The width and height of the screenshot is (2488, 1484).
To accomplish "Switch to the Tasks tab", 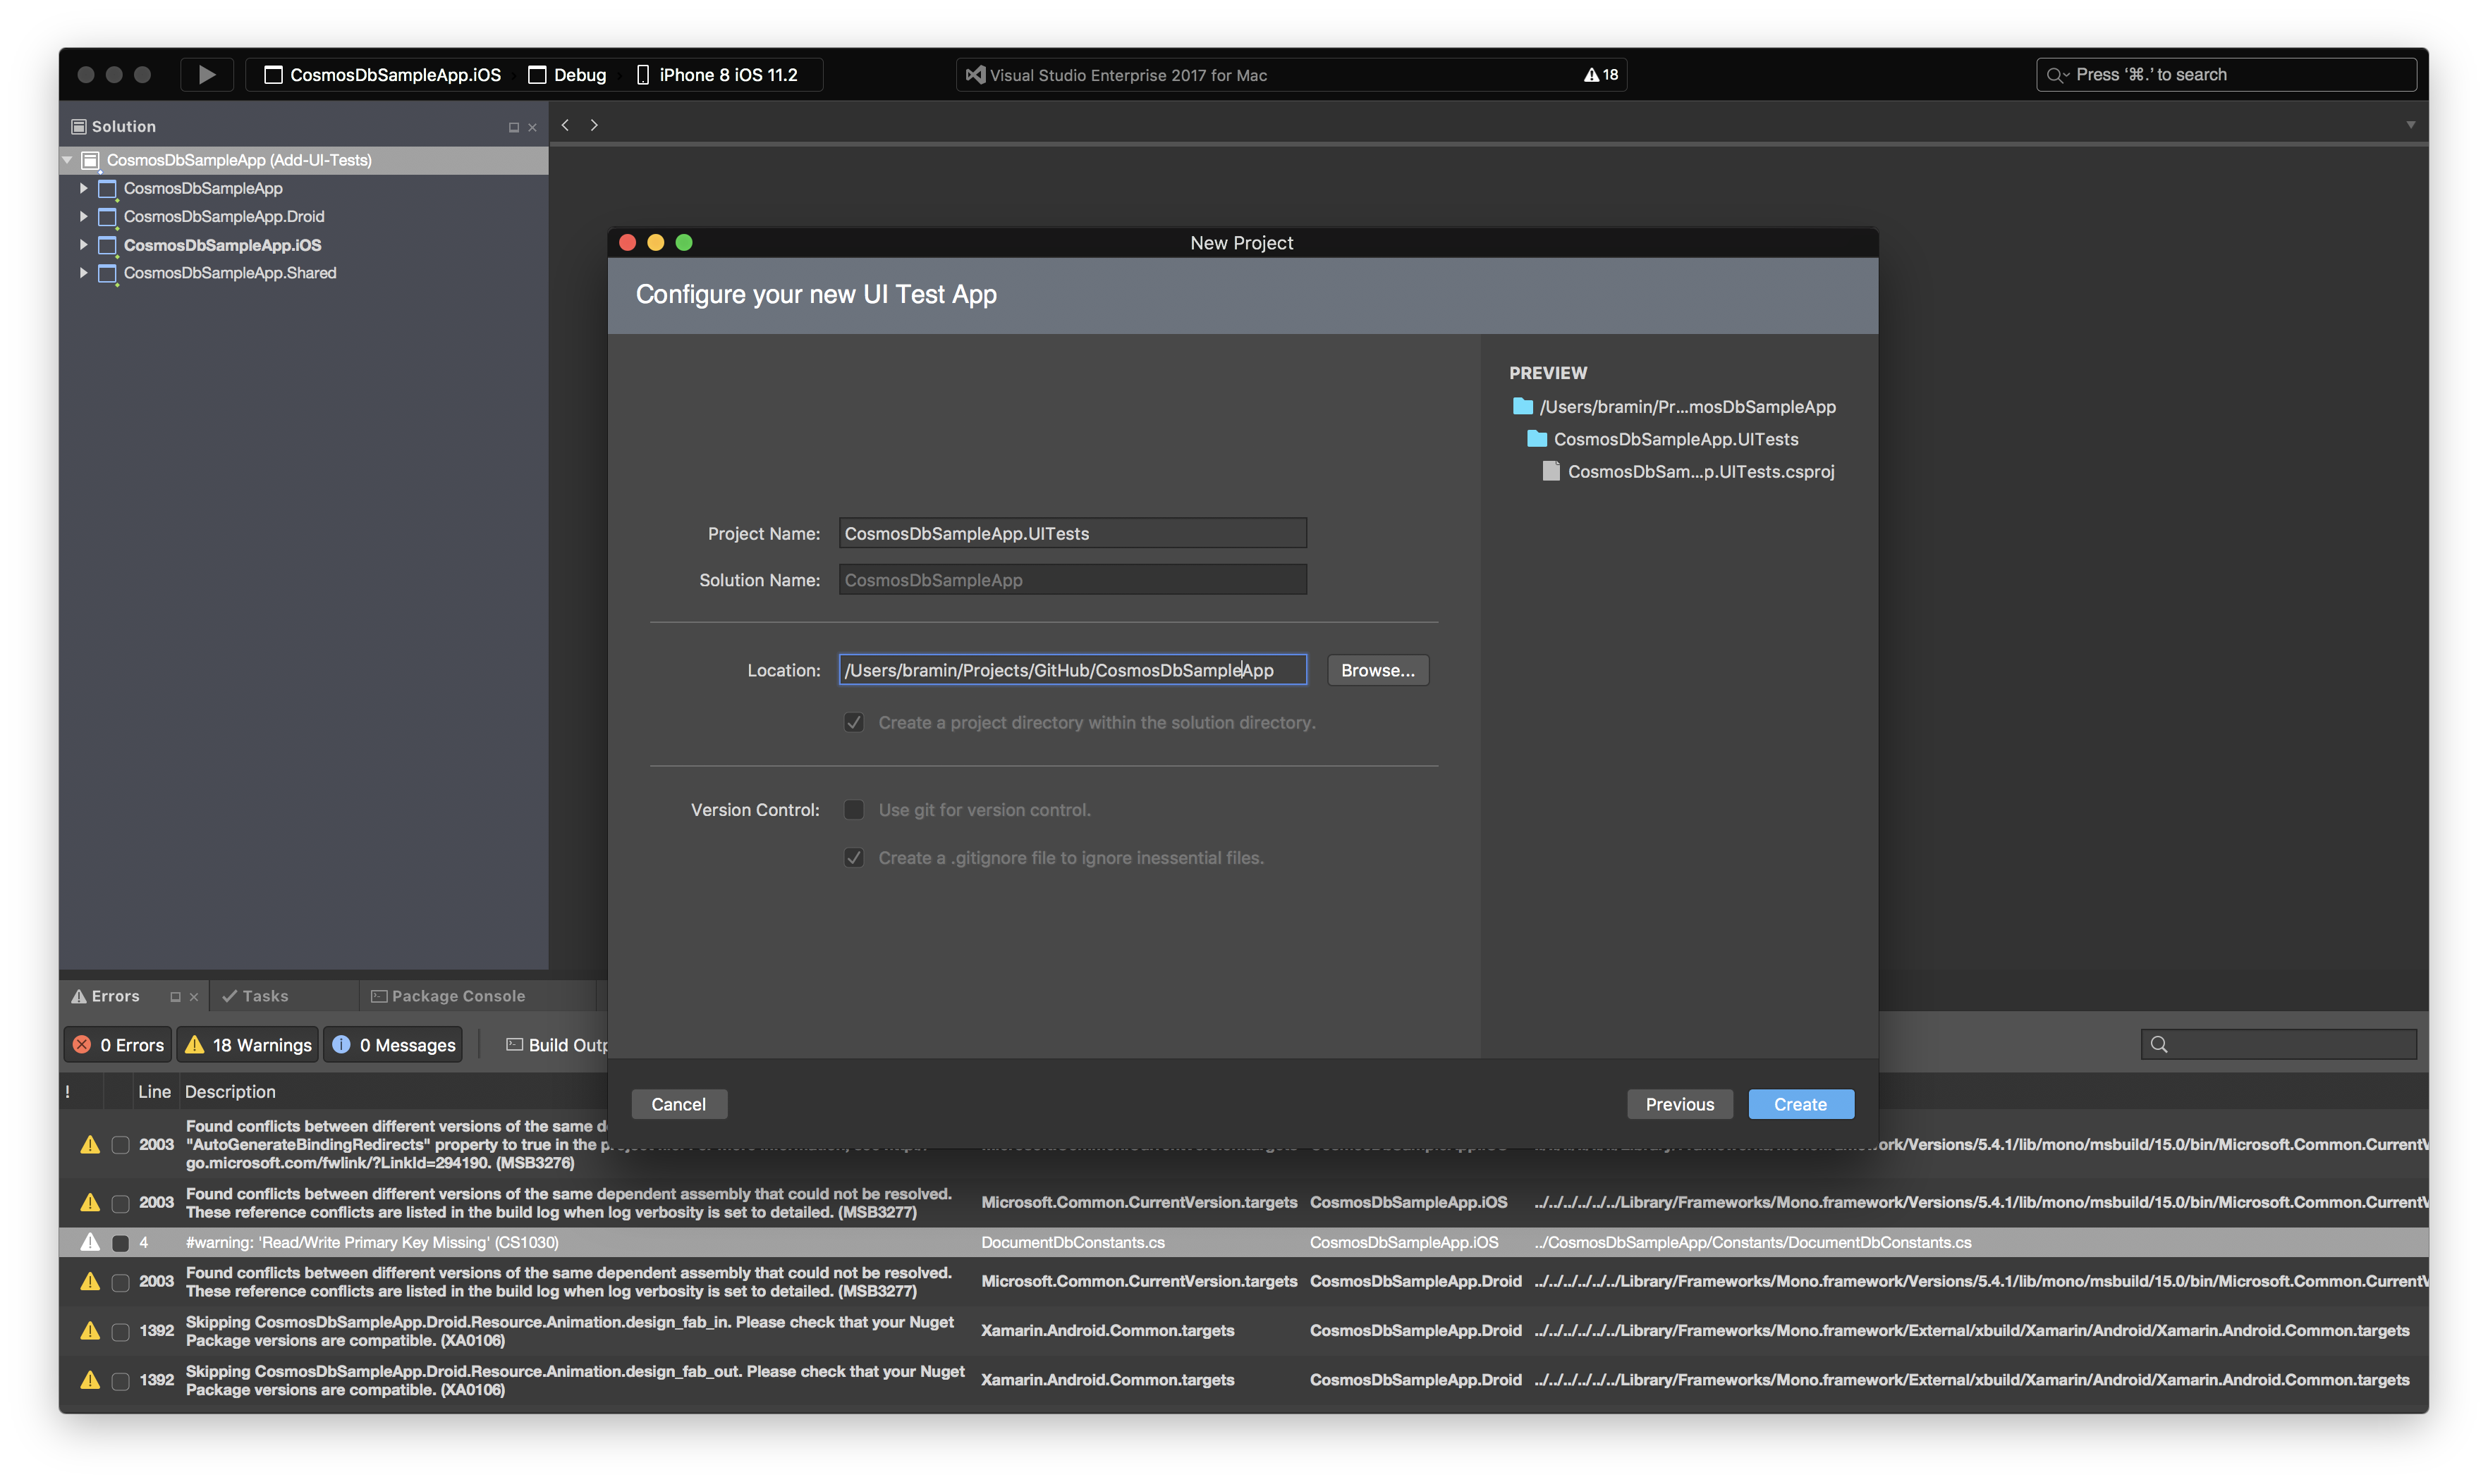I will click(255, 996).
